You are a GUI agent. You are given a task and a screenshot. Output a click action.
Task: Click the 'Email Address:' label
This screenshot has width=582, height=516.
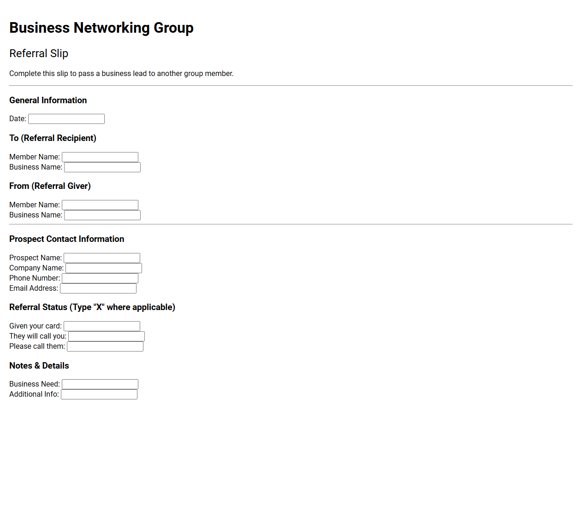(34, 288)
